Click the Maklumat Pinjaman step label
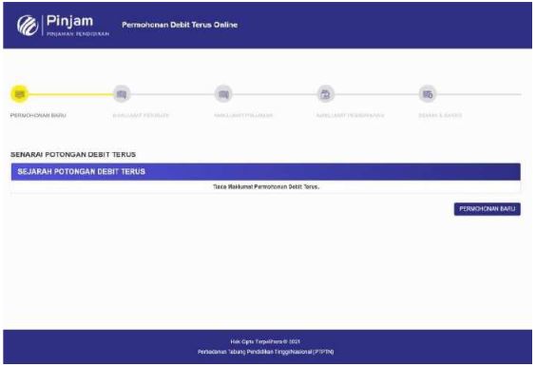536x367 pixels. [x=243, y=115]
